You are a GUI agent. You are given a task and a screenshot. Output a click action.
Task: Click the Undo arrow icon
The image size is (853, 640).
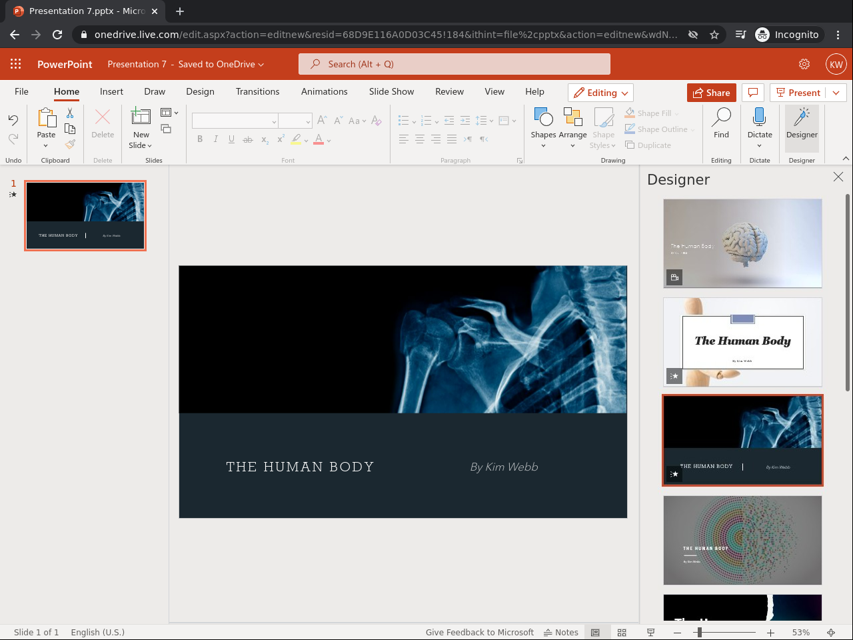(13, 120)
